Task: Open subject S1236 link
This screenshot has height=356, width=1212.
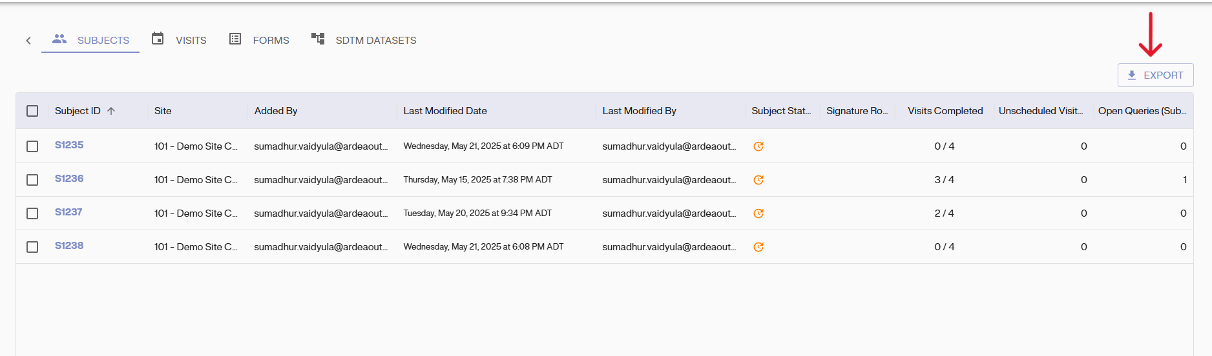Action: click(x=69, y=179)
